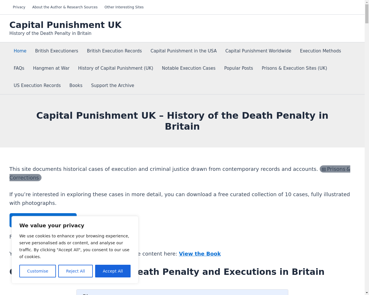369x295 pixels.
Task: Open Hangmen at War page
Action: coord(51,68)
